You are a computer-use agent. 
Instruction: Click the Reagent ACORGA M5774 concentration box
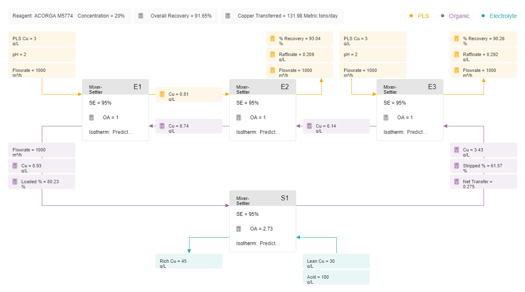click(x=69, y=16)
